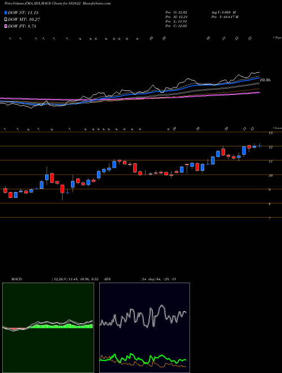282x373 pixels.
Task: Select the 'DOW ST: 11.15' legend text
Action: pos(23,13)
